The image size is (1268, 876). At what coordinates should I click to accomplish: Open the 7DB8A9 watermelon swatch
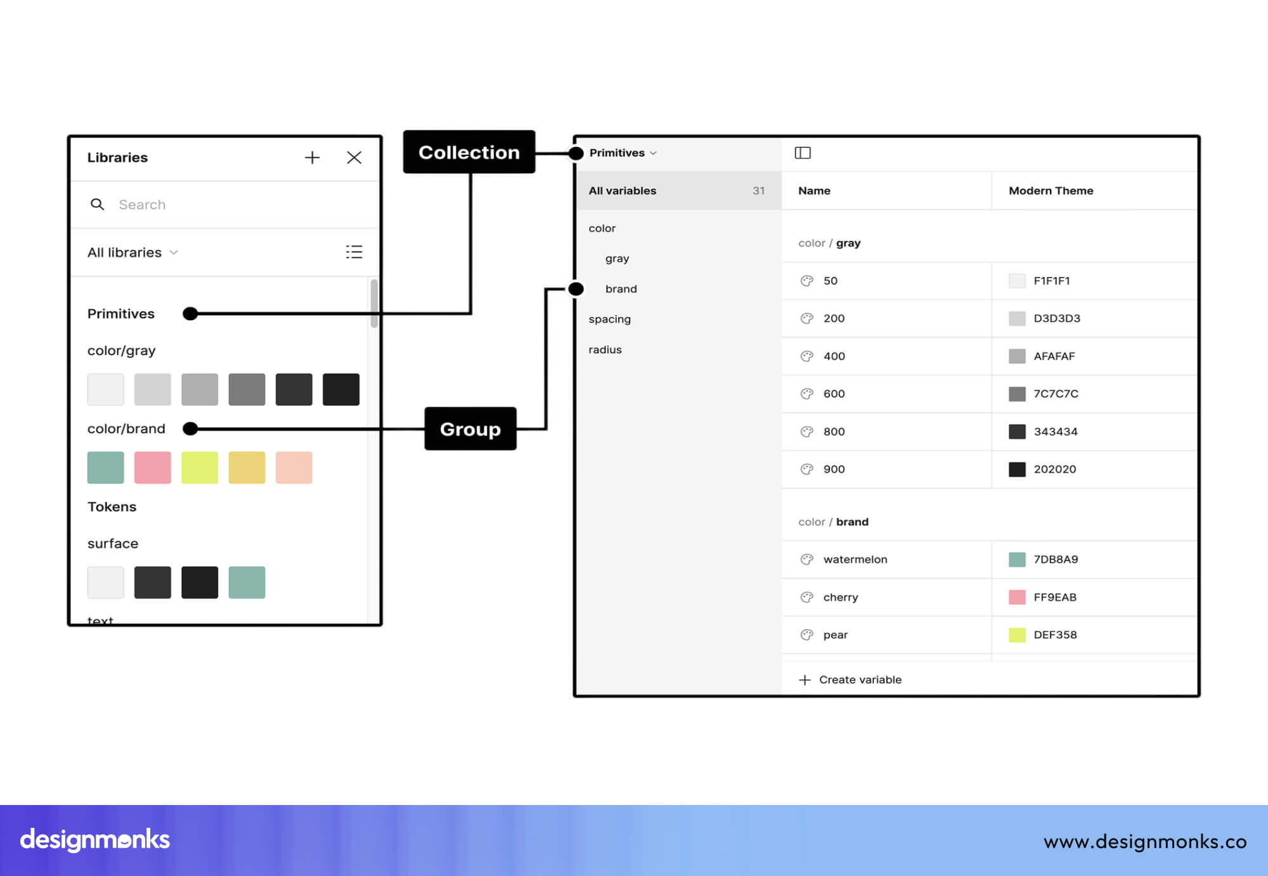click(1017, 559)
